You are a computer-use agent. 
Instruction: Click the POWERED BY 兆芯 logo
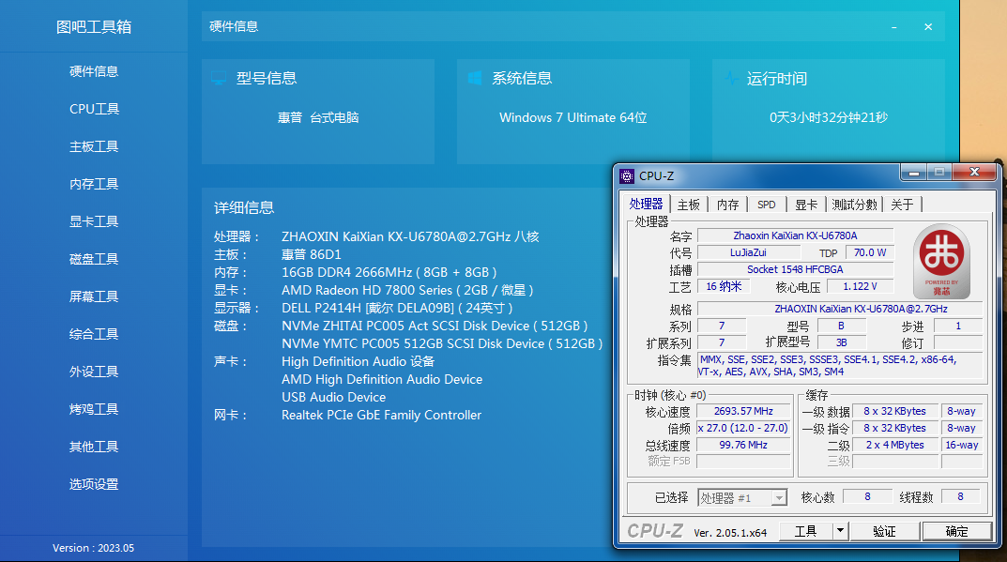(941, 262)
